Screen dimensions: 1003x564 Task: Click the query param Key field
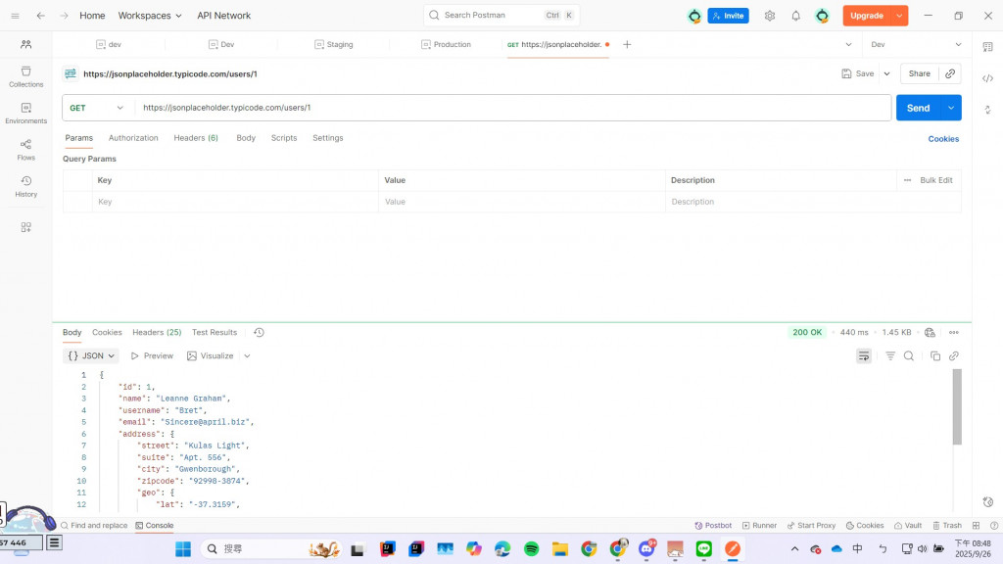235,202
